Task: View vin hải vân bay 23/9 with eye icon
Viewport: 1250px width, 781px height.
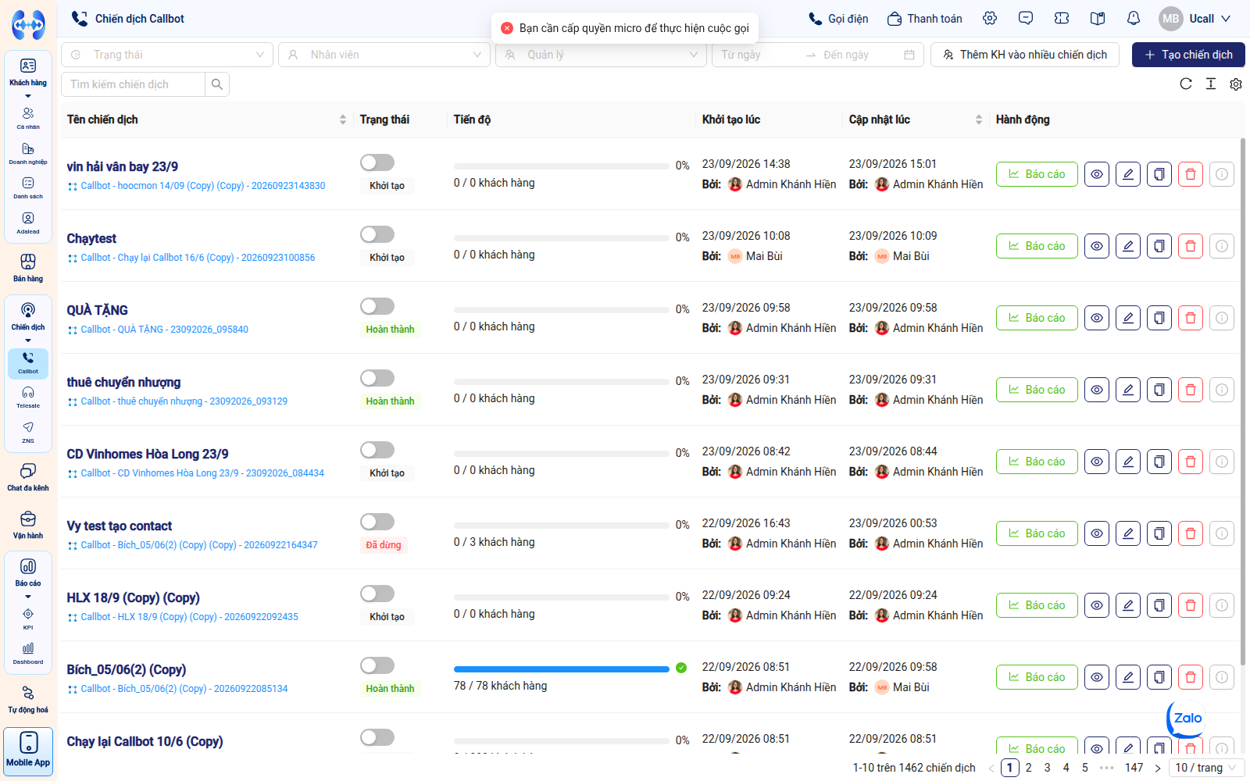Action: [x=1097, y=174]
